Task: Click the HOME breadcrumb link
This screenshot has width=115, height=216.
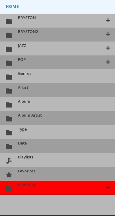Action: (x=12, y=6)
